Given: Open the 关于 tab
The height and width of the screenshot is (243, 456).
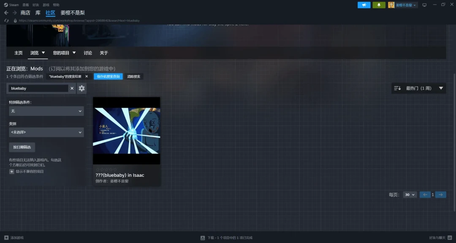Looking at the screenshot, I should [x=104, y=53].
